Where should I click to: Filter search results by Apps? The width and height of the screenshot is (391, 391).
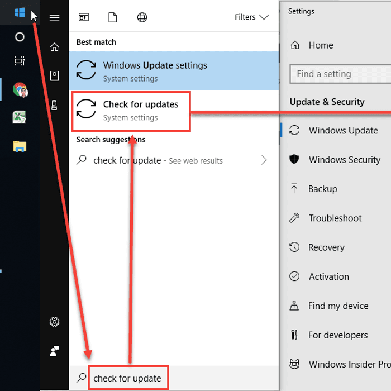coord(84,17)
